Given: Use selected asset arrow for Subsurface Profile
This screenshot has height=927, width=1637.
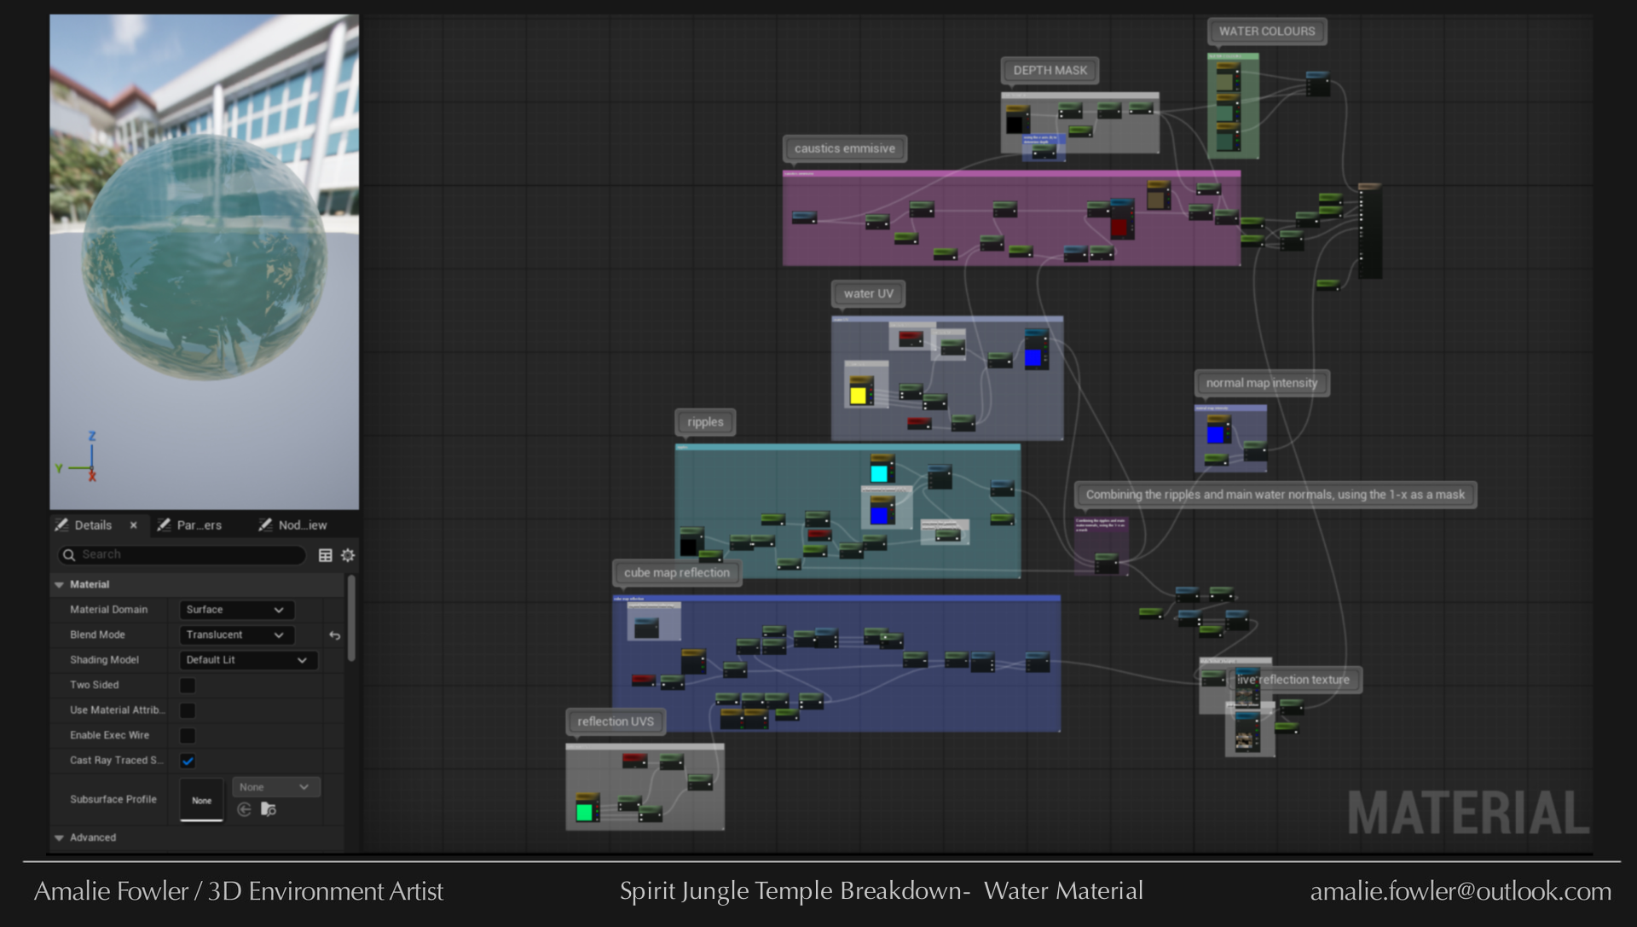Looking at the screenshot, I should 245,809.
